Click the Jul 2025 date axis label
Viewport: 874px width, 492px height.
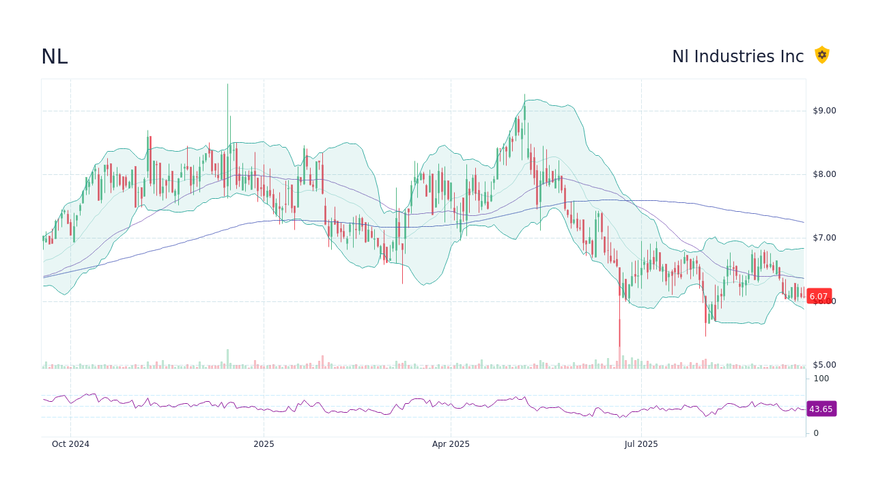coord(642,444)
